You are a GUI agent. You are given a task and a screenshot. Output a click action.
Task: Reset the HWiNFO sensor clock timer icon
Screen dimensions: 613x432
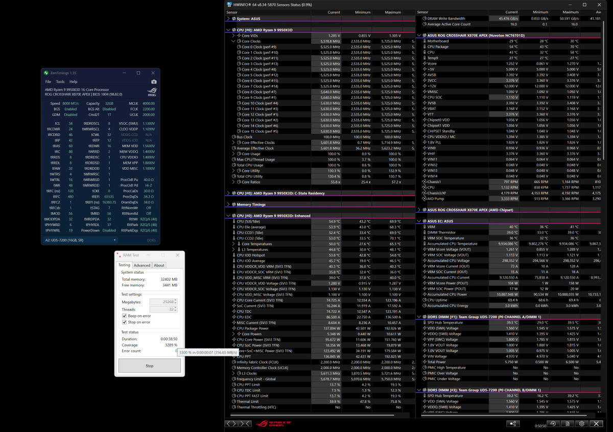(553, 424)
